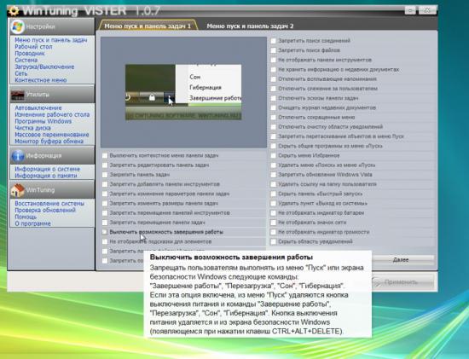469x359 pixels.
Task: Select the Система link
Action: click(26, 61)
